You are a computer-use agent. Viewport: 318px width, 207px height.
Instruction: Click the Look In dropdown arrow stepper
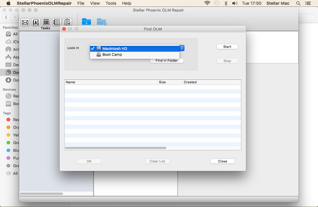pyautogui.click(x=181, y=48)
